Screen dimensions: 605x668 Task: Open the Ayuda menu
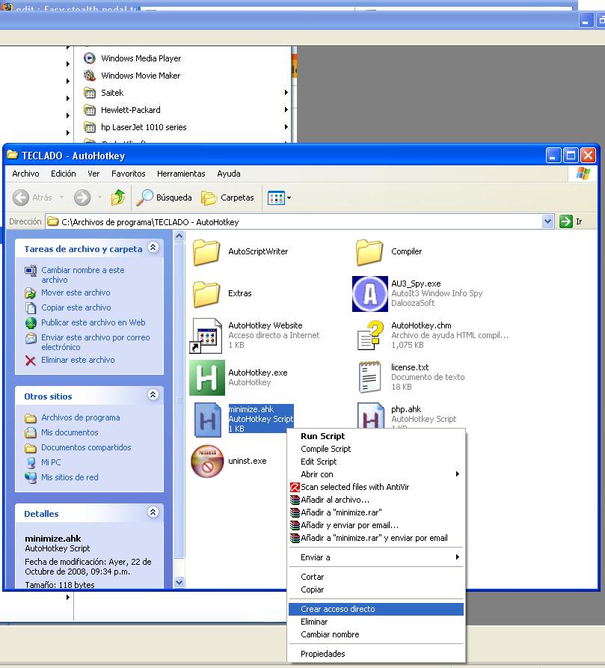point(229,174)
